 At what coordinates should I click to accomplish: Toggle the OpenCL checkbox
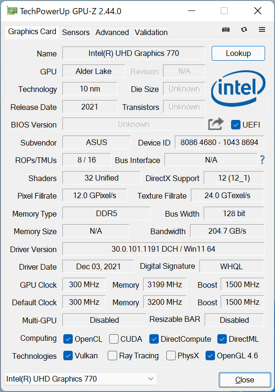[x=68, y=339]
